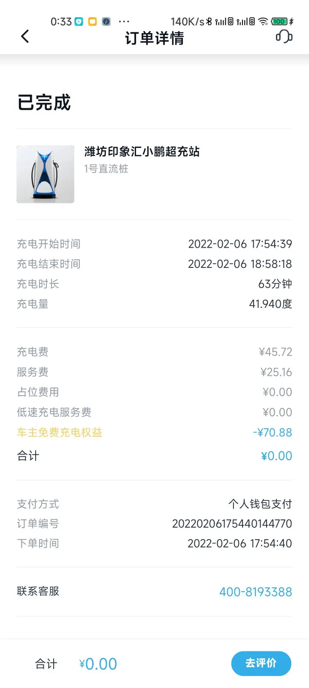Screen dimensions: 309x688
Task: Open customer service headset icon
Action: tap(284, 36)
